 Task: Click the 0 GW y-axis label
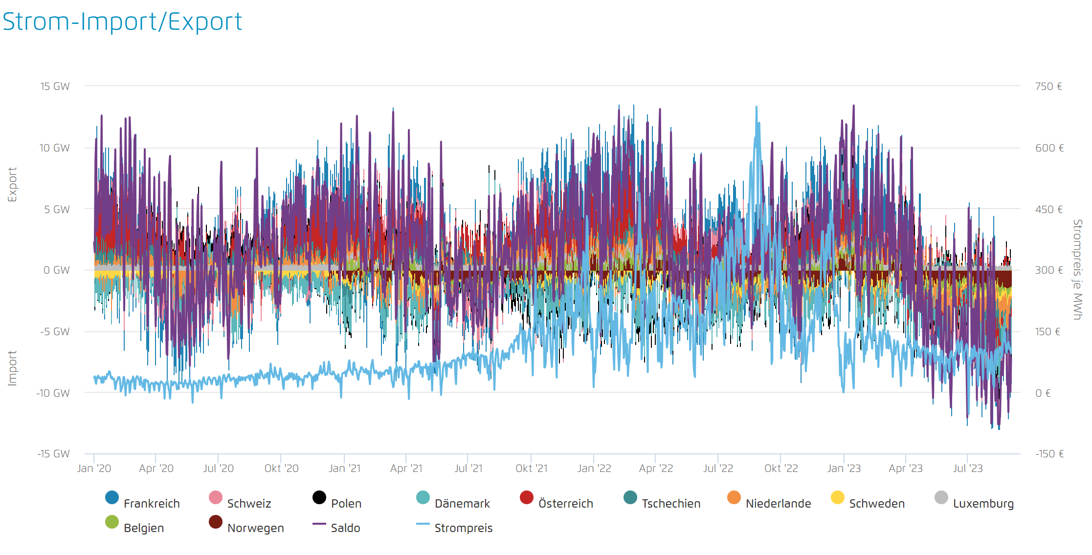pyautogui.click(x=56, y=270)
